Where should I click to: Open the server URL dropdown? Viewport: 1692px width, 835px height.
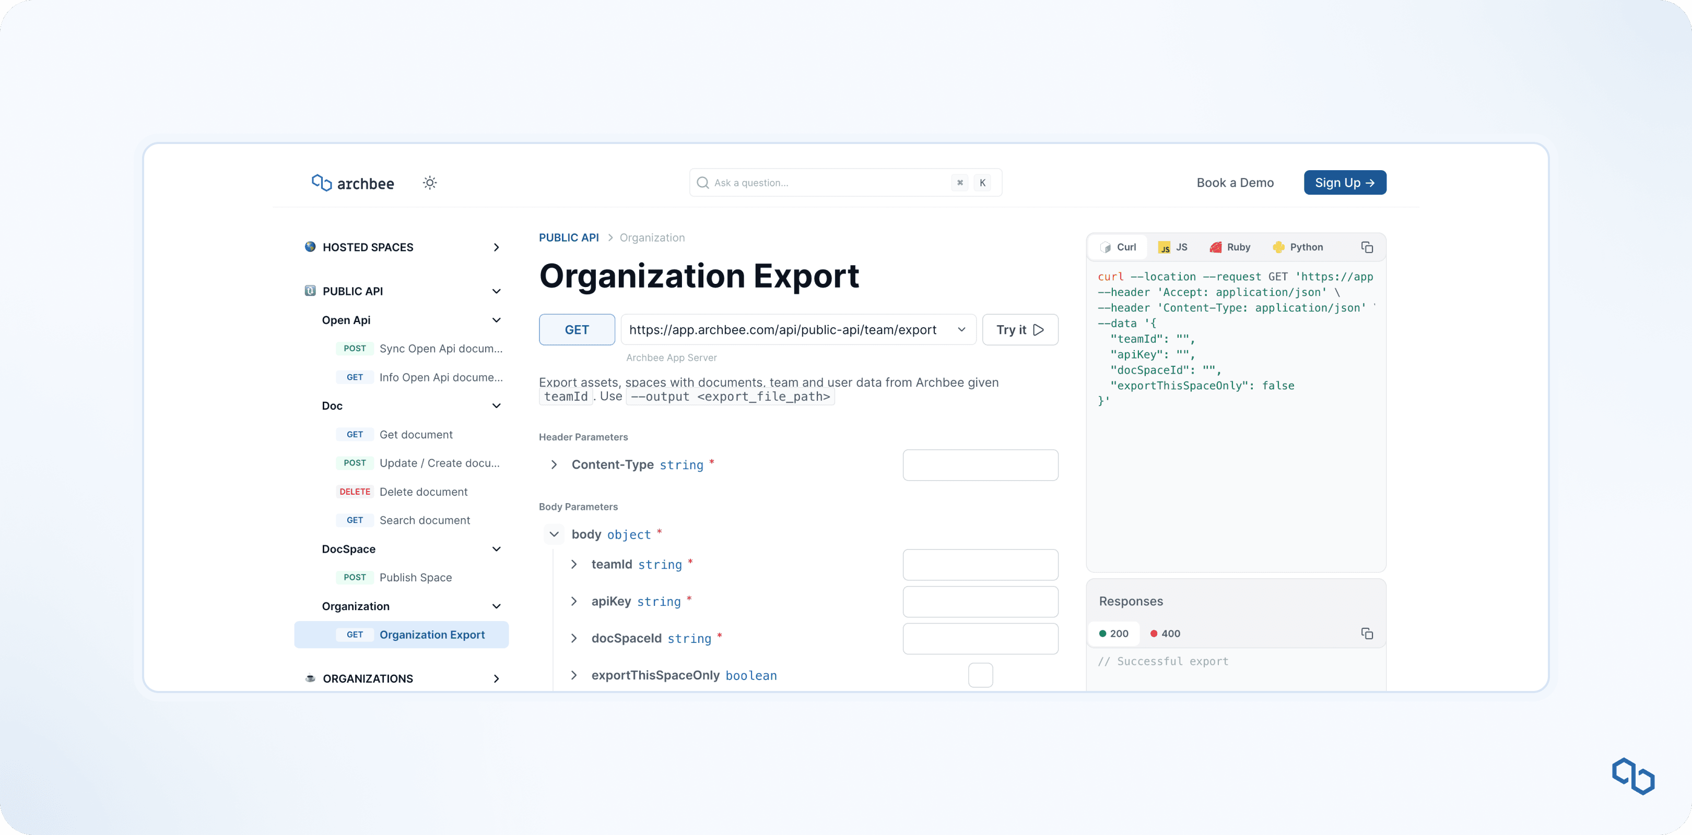pos(961,329)
